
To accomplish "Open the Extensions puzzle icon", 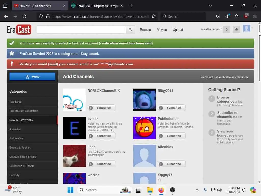I will (x=237, y=16).
